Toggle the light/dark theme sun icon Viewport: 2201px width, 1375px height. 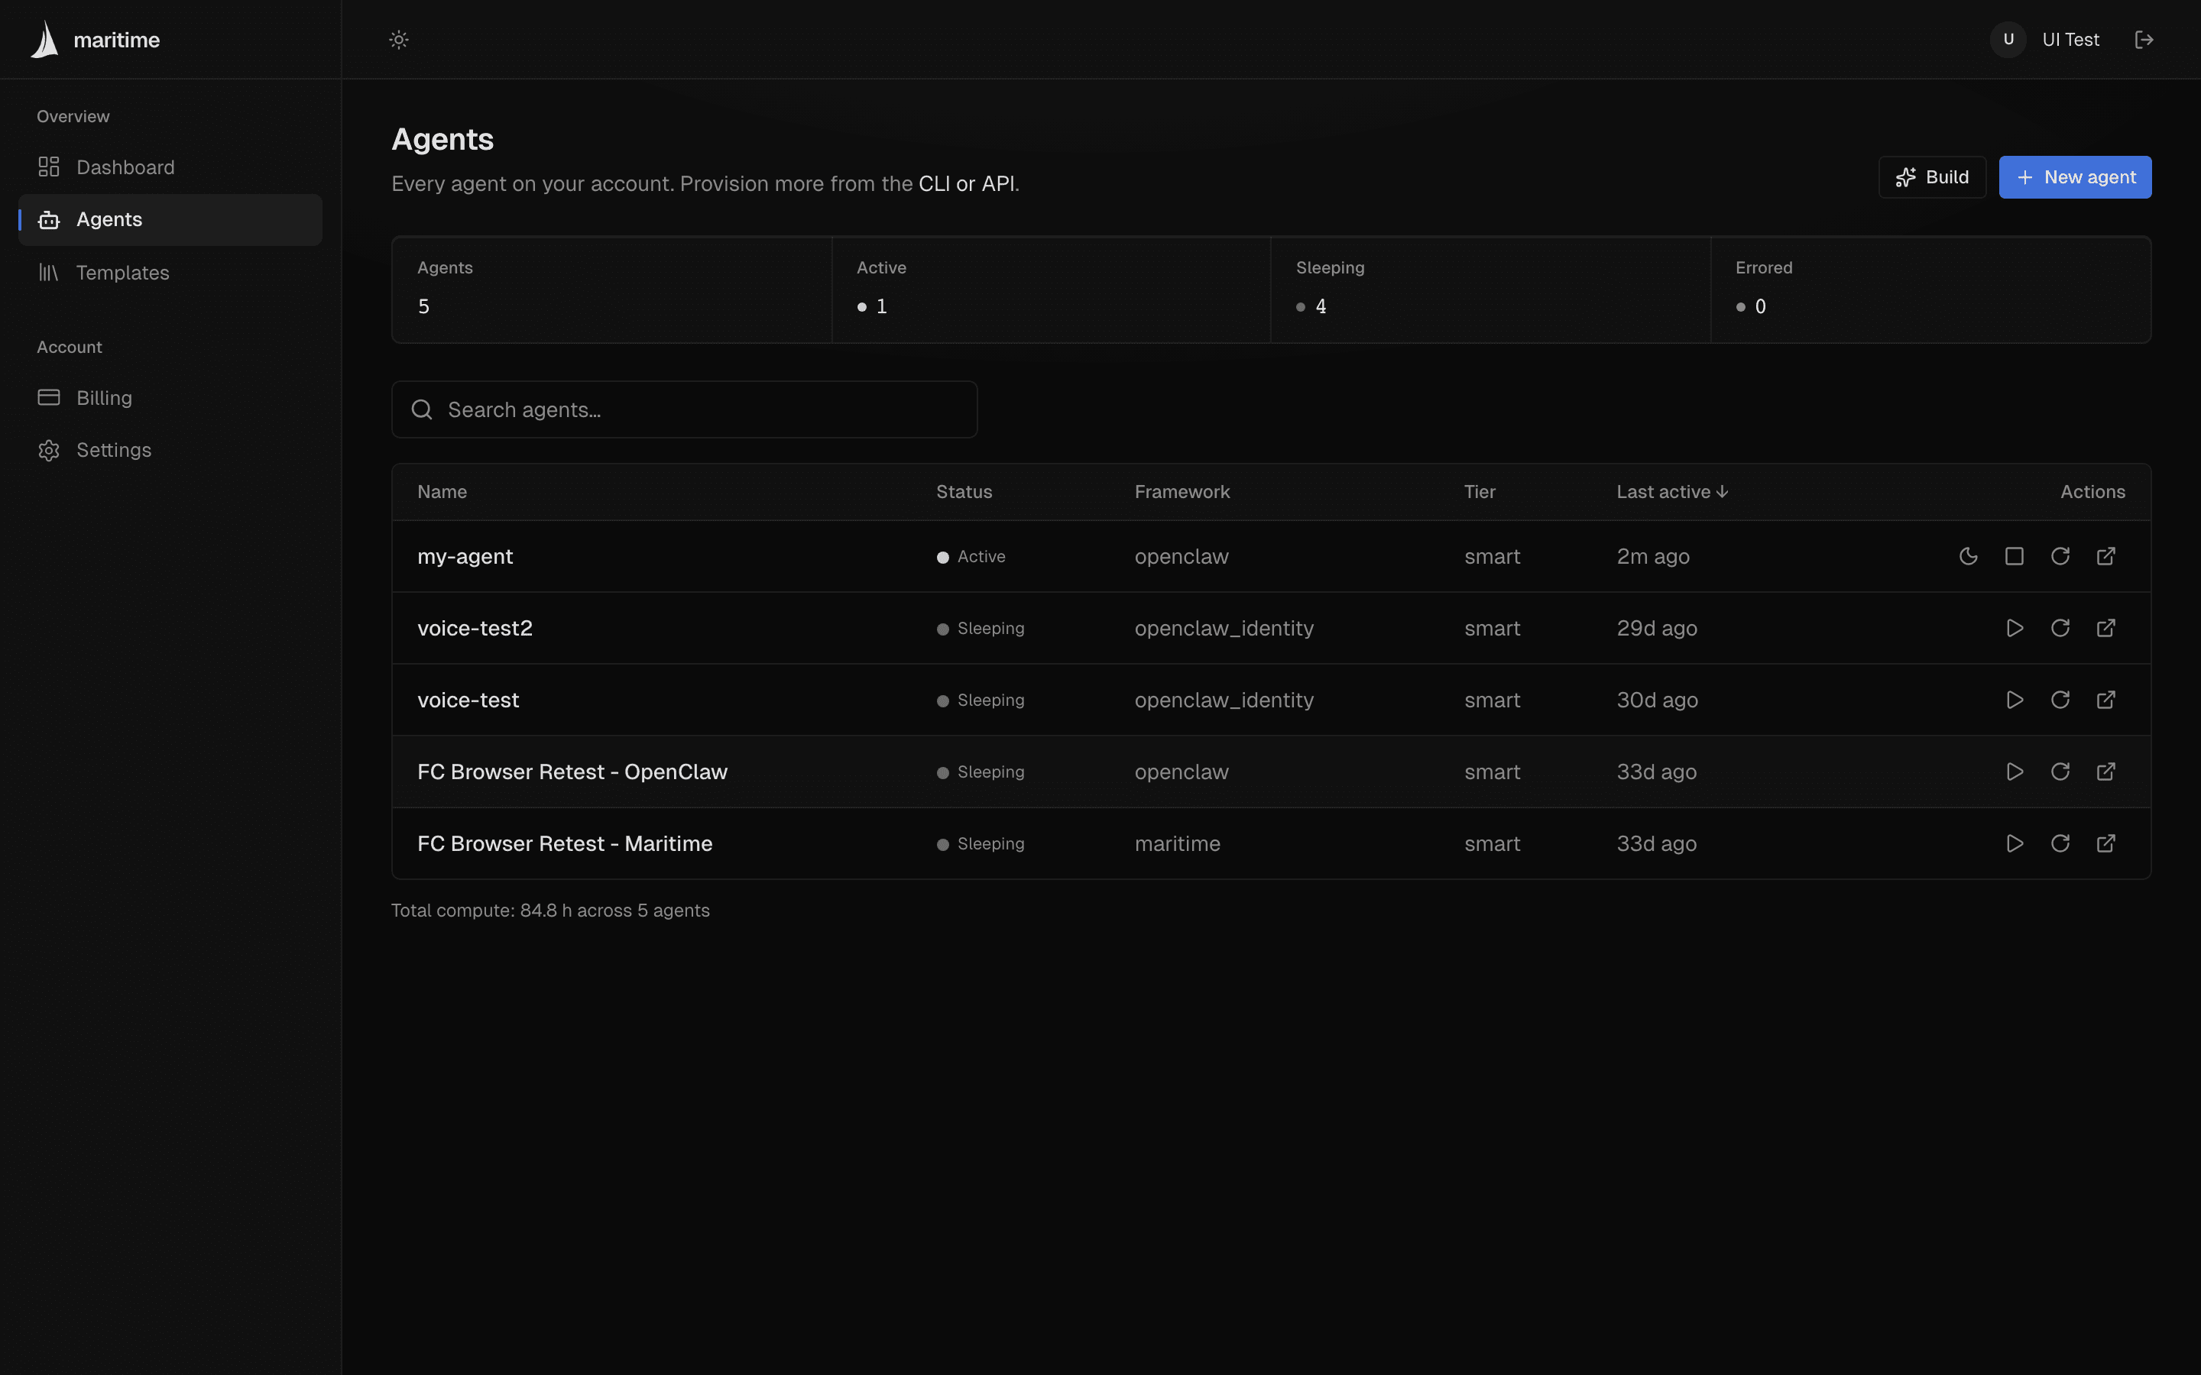398,40
